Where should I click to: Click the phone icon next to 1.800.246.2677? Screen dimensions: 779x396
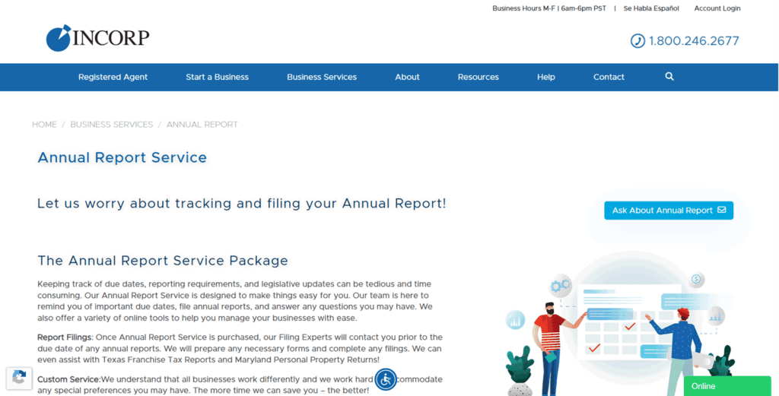[638, 41]
